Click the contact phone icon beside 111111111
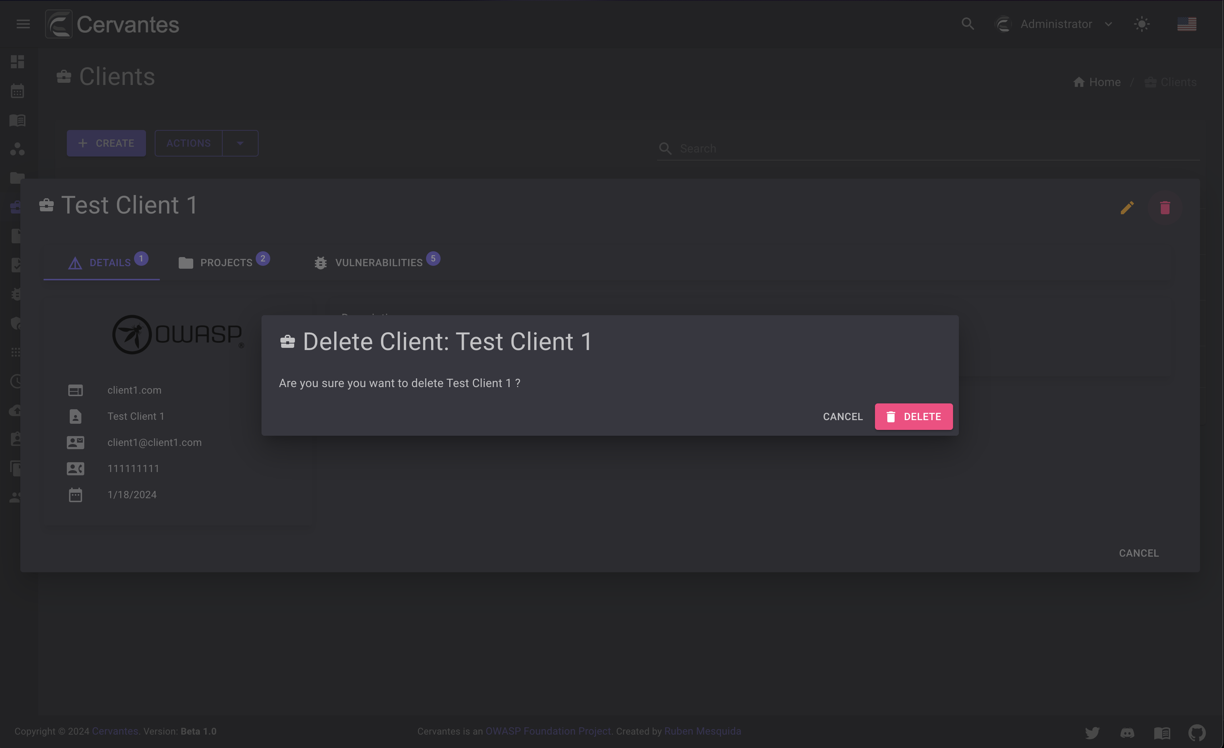The width and height of the screenshot is (1224, 748). point(76,468)
